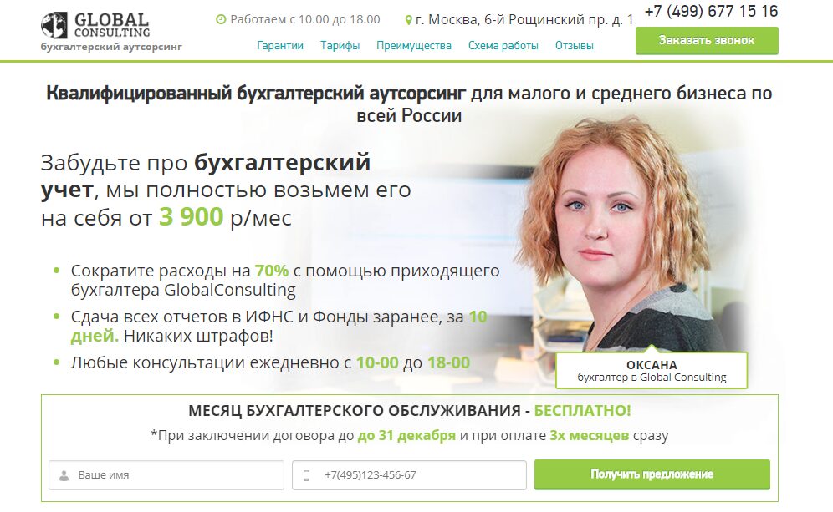Click the map pin icon by address
Screen dimensions: 833x512
tap(408, 20)
